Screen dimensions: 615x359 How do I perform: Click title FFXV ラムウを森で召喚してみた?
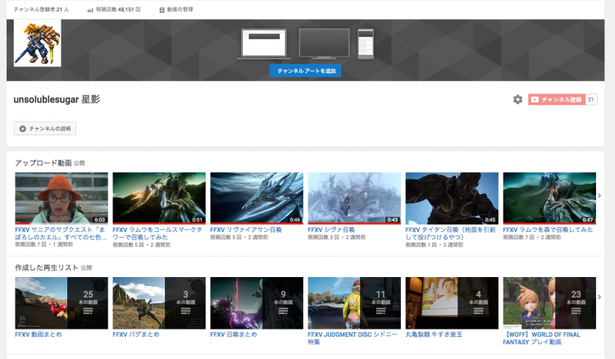[548, 229]
